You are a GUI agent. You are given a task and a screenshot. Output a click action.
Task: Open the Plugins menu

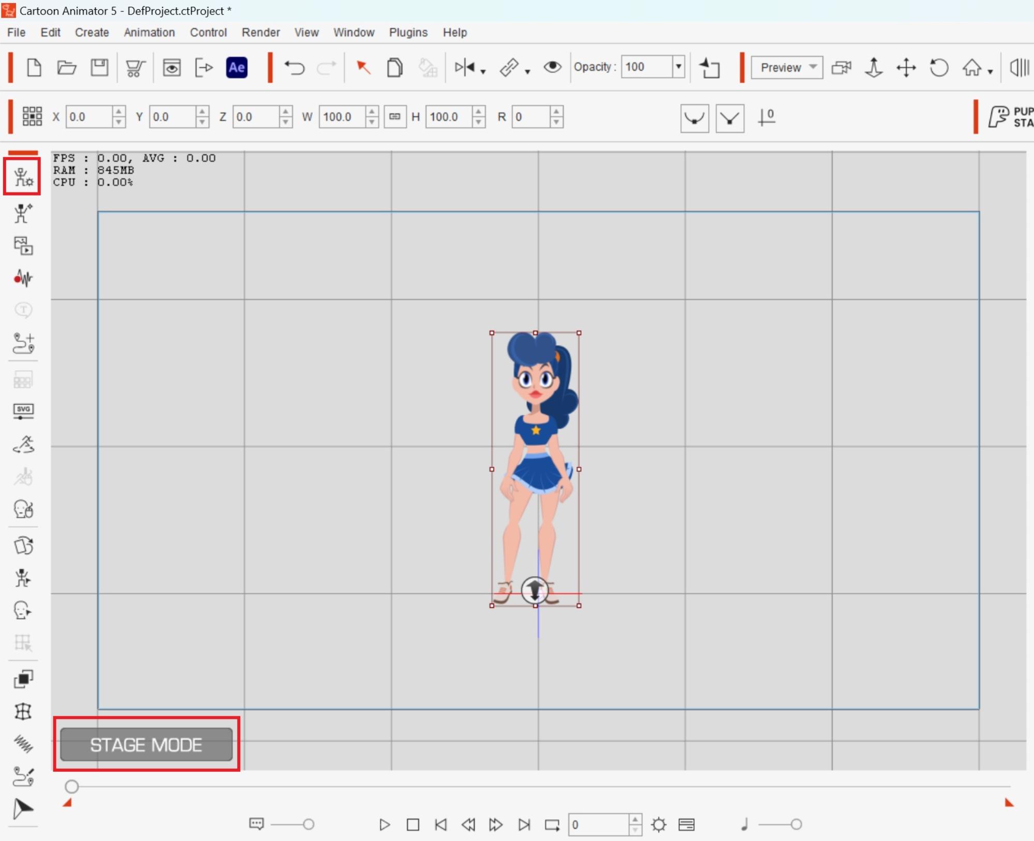click(x=408, y=32)
